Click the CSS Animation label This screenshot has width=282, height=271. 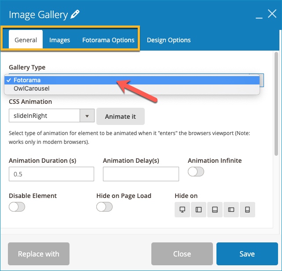[x=30, y=102]
